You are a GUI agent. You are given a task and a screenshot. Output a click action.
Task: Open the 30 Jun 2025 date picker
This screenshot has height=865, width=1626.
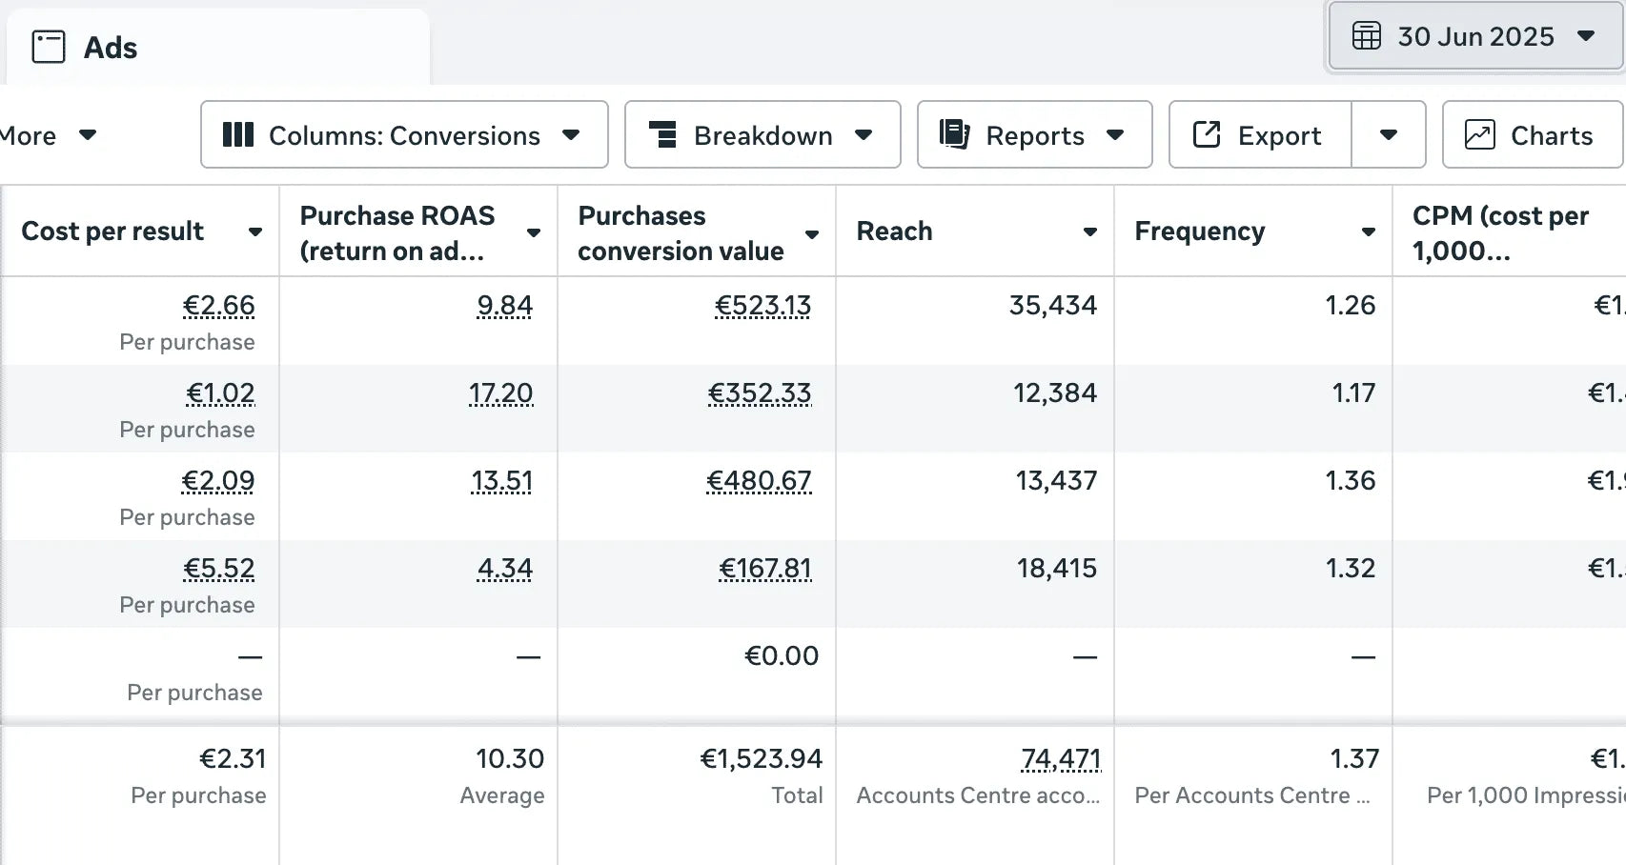[x=1474, y=36]
